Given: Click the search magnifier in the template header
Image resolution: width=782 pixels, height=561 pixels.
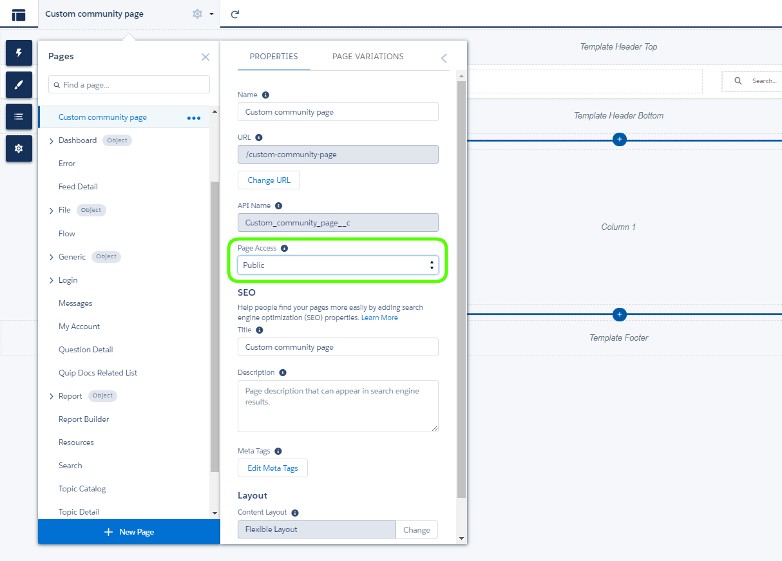Looking at the screenshot, I should tap(738, 81).
